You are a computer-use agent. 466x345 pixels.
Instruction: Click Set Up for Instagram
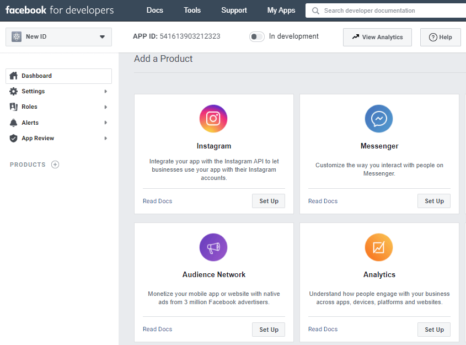269,201
